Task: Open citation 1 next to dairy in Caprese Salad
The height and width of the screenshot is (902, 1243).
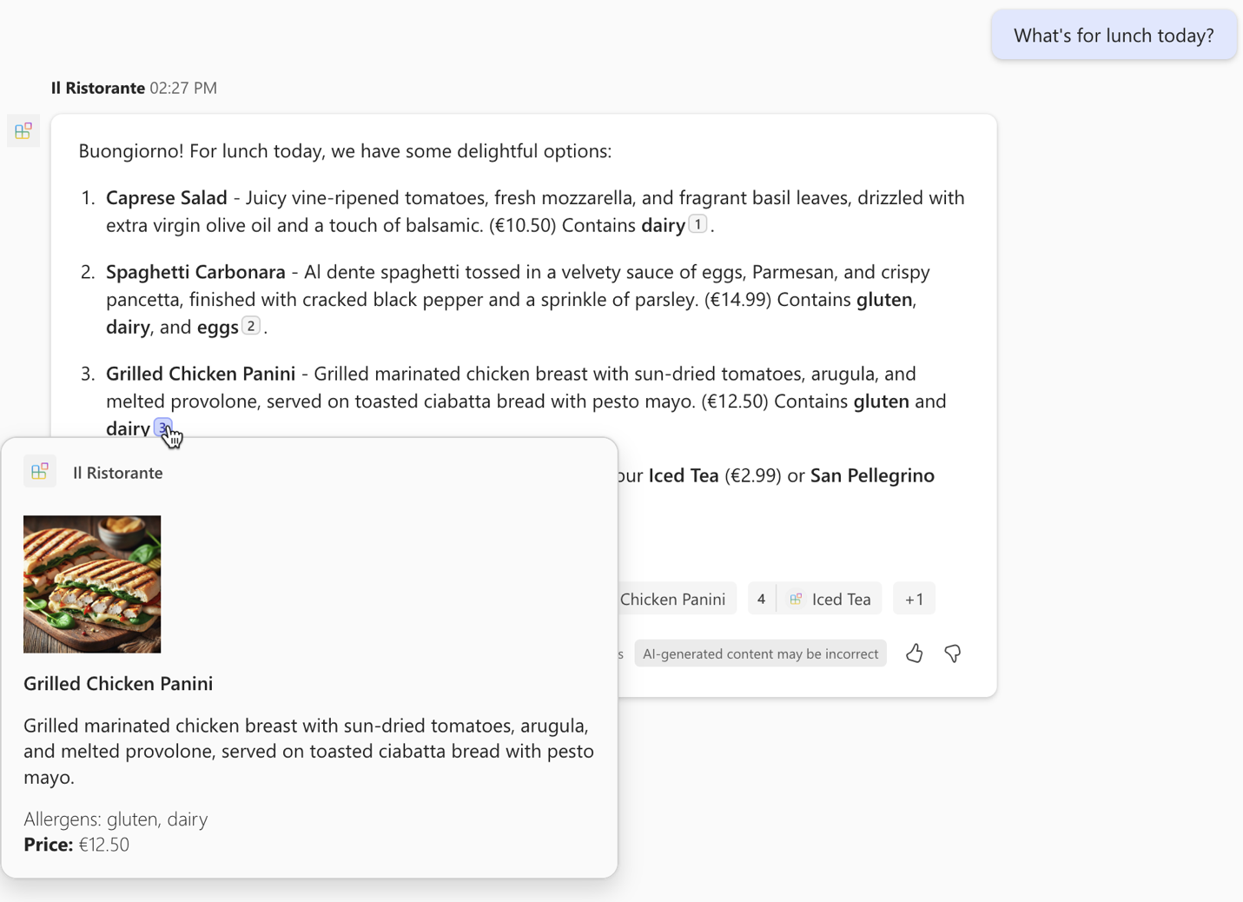Action: 698,224
